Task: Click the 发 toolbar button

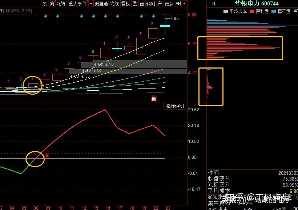Action: tap(45, 4)
